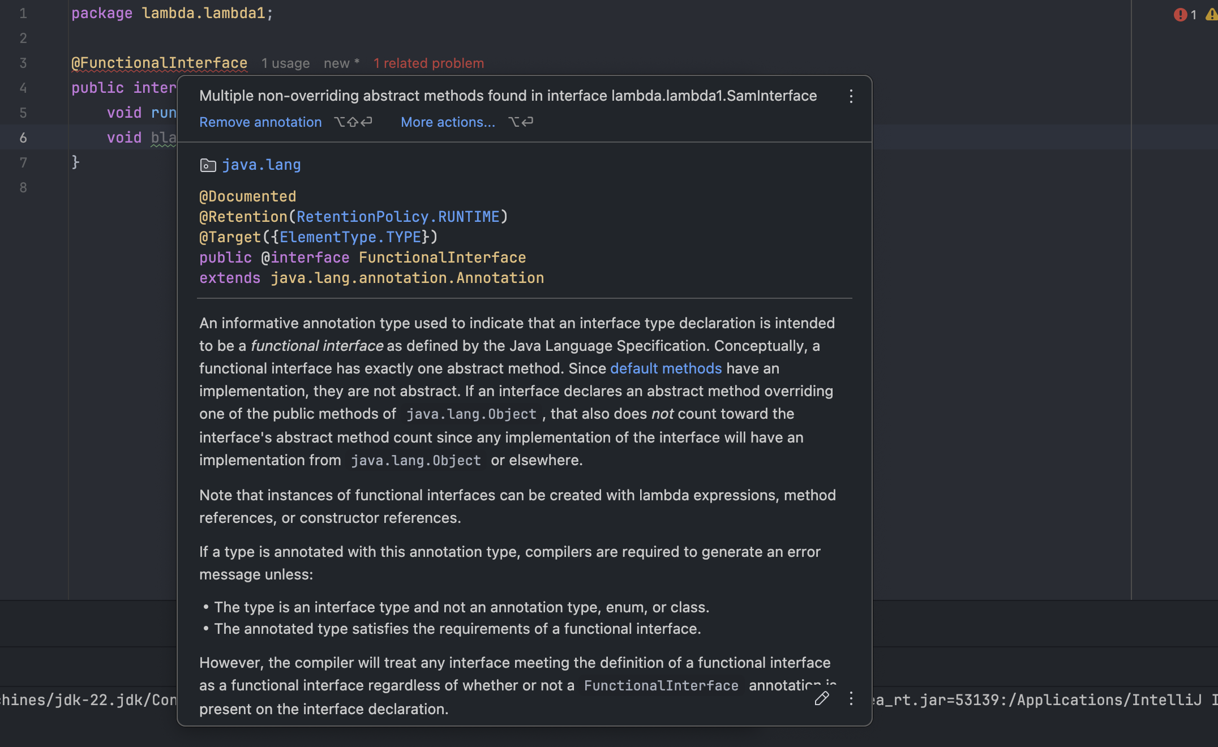The height and width of the screenshot is (747, 1218).
Task: Click the java.lang package folder icon
Action: (208, 165)
